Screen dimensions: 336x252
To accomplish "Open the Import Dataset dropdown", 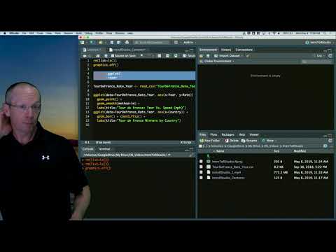I will pyautogui.click(x=228, y=56).
